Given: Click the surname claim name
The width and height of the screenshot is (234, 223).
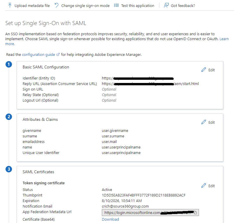Looking at the screenshot, I should [30, 136].
